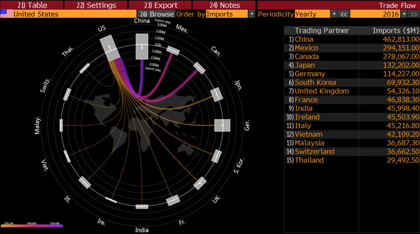Viewport: 420px width, 234px height.
Task: Click the Imports ($M) column header
Action: 389,30
